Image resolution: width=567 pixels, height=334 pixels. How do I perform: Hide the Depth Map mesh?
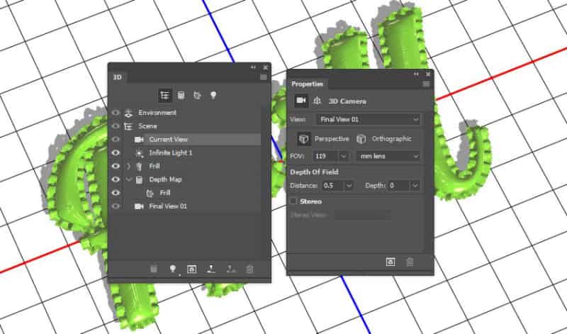coord(116,179)
